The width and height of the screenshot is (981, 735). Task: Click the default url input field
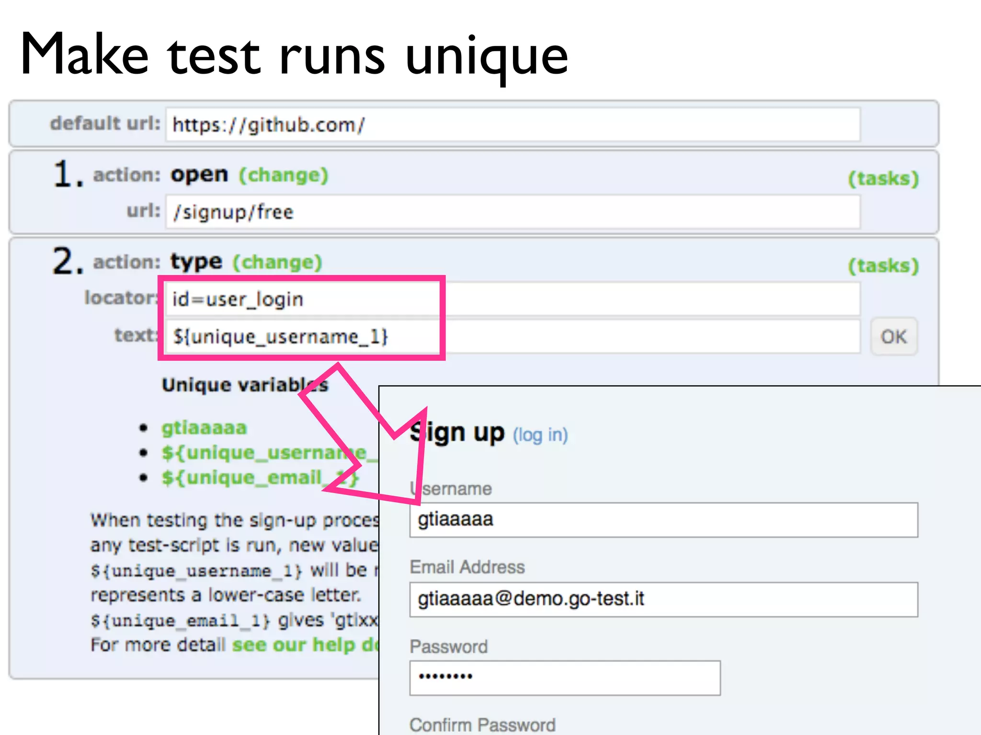pyautogui.click(x=513, y=125)
